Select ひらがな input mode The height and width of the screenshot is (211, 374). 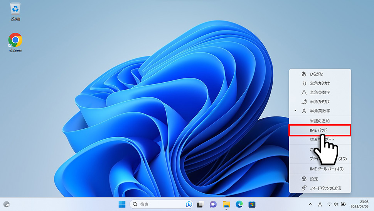(x=320, y=74)
